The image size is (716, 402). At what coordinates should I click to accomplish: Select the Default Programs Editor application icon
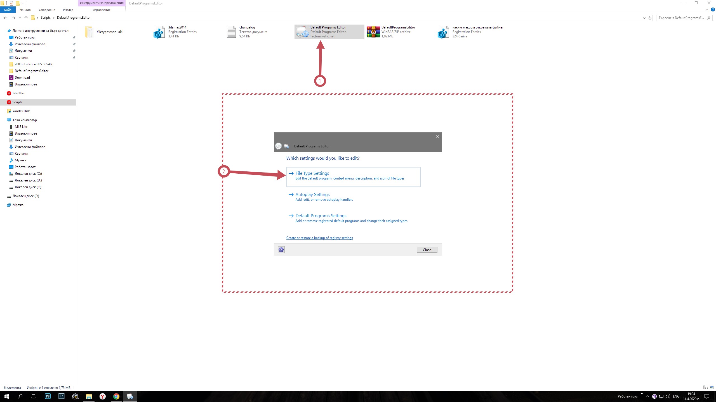pyautogui.click(x=302, y=32)
